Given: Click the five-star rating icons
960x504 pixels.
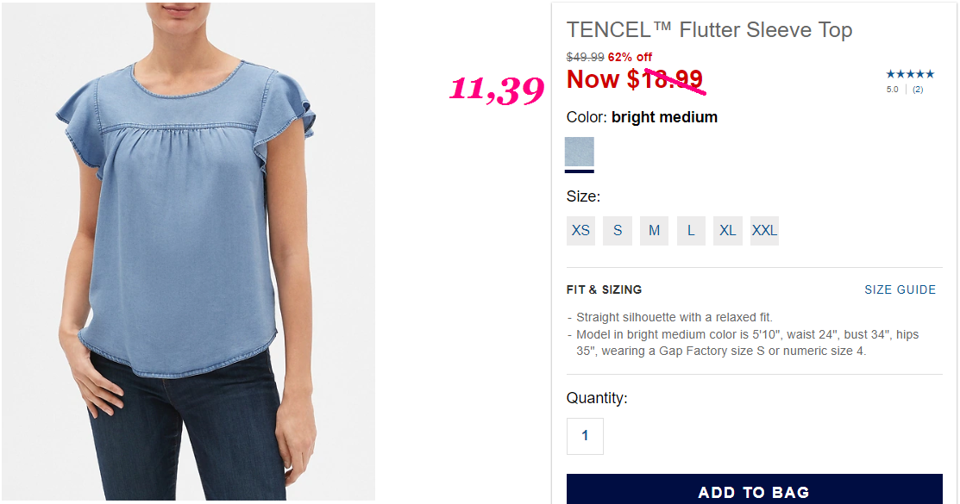Looking at the screenshot, I should [x=910, y=74].
